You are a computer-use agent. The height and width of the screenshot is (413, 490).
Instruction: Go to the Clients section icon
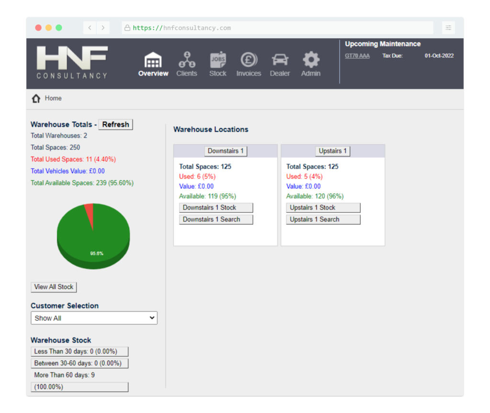click(187, 60)
